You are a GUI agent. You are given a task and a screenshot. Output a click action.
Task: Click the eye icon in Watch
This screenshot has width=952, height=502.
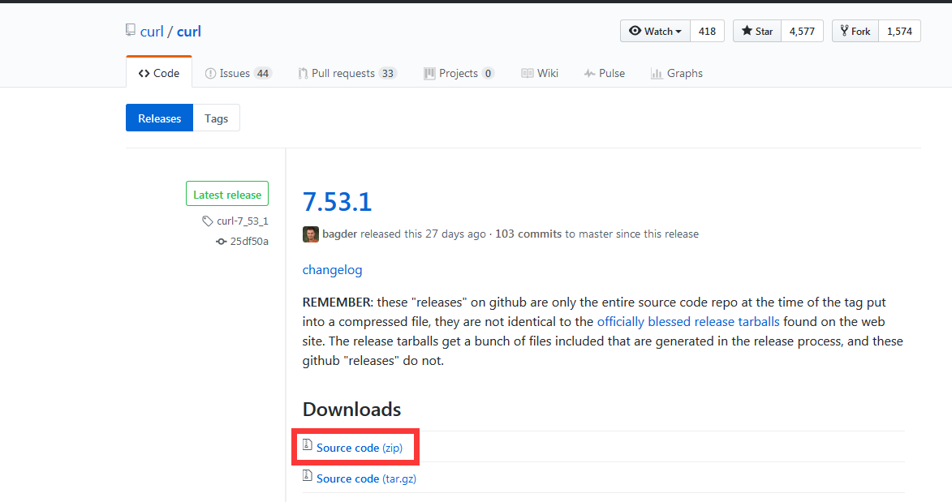tap(635, 30)
